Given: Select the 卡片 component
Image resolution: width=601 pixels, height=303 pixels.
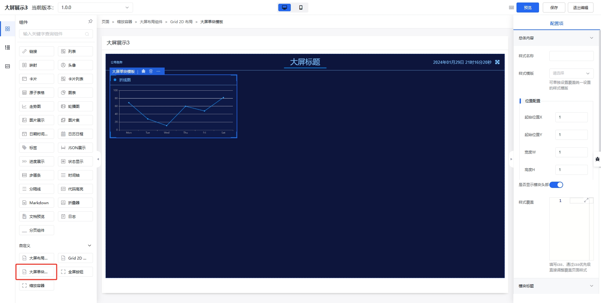Looking at the screenshot, I should pyautogui.click(x=37, y=79).
